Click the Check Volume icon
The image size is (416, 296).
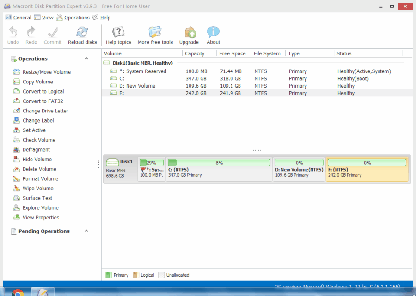17,140
